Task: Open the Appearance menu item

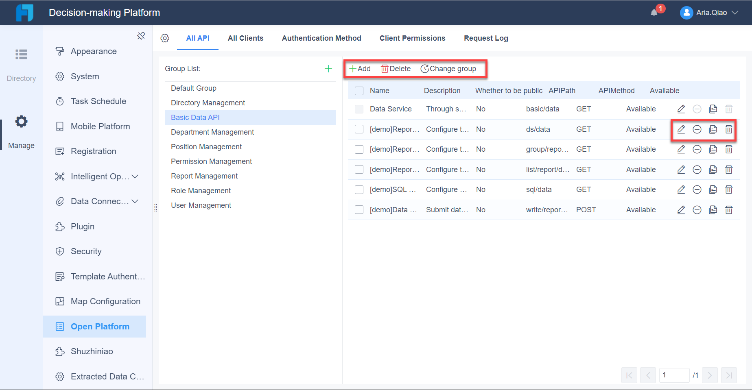Action: pyautogui.click(x=94, y=51)
